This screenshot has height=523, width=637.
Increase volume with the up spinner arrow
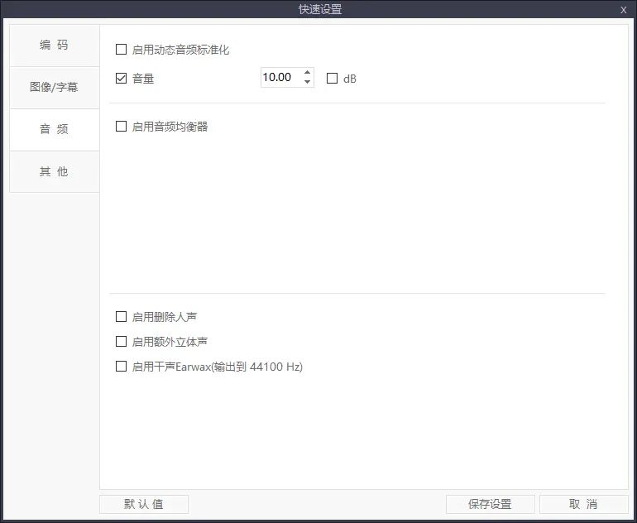pyautogui.click(x=308, y=73)
